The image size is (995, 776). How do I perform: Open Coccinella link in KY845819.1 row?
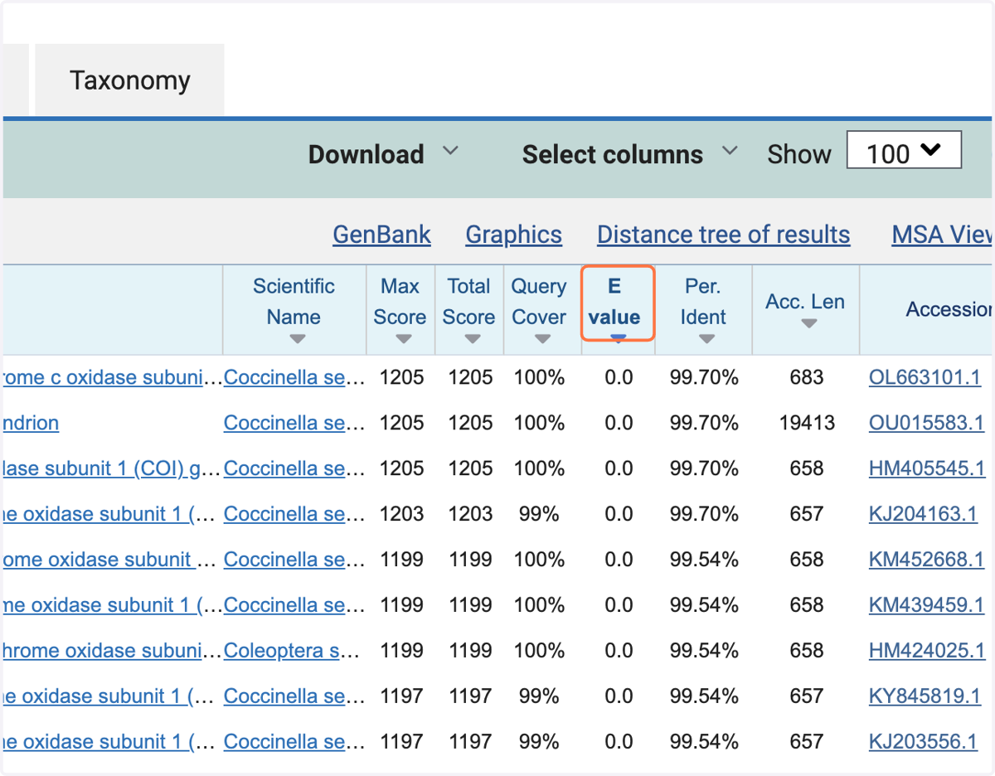pos(294,696)
